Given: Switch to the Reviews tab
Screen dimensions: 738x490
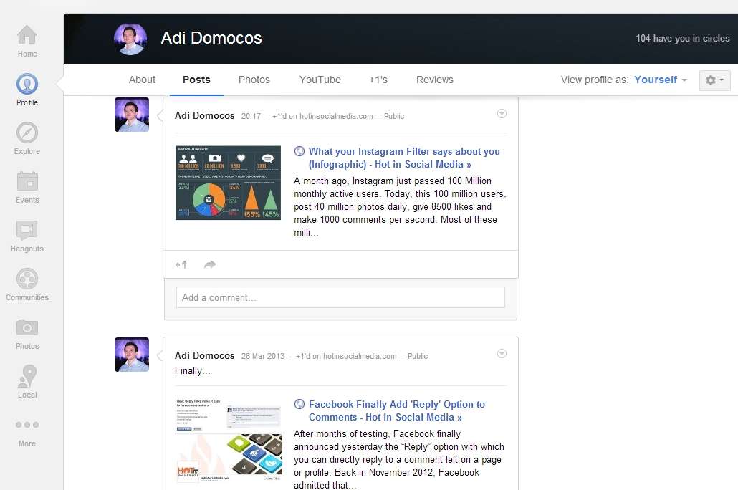Looking at the screenshot, I should pos(434,80).
